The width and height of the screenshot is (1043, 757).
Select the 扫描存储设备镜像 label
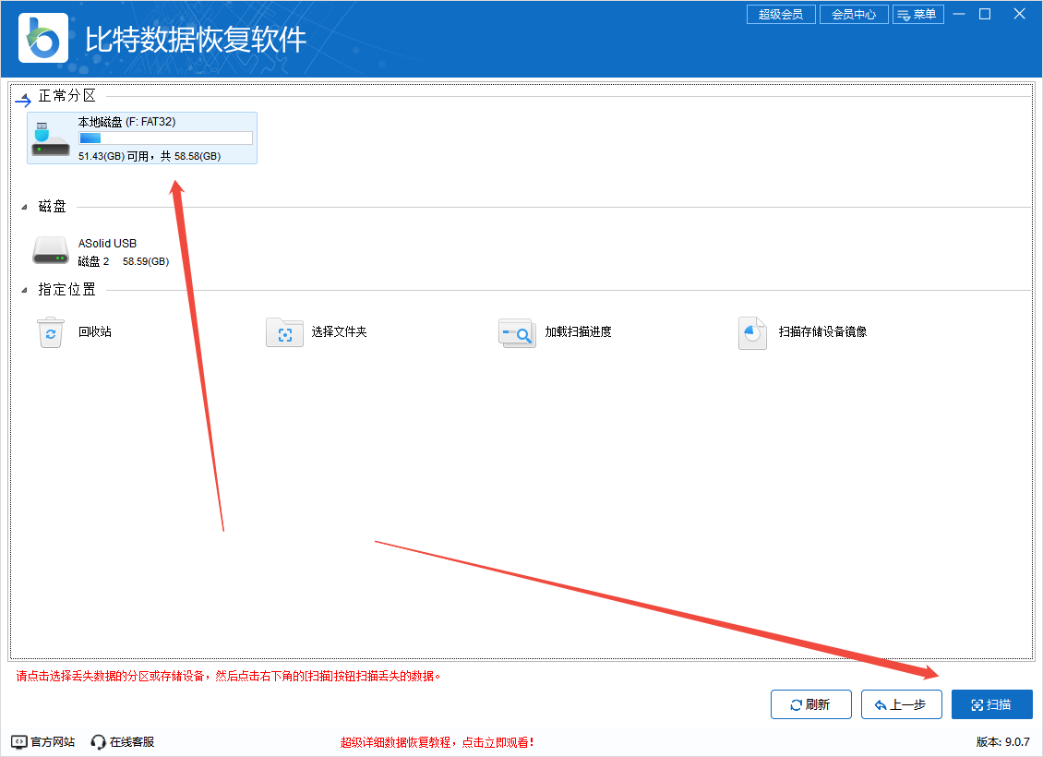point(822,332)
